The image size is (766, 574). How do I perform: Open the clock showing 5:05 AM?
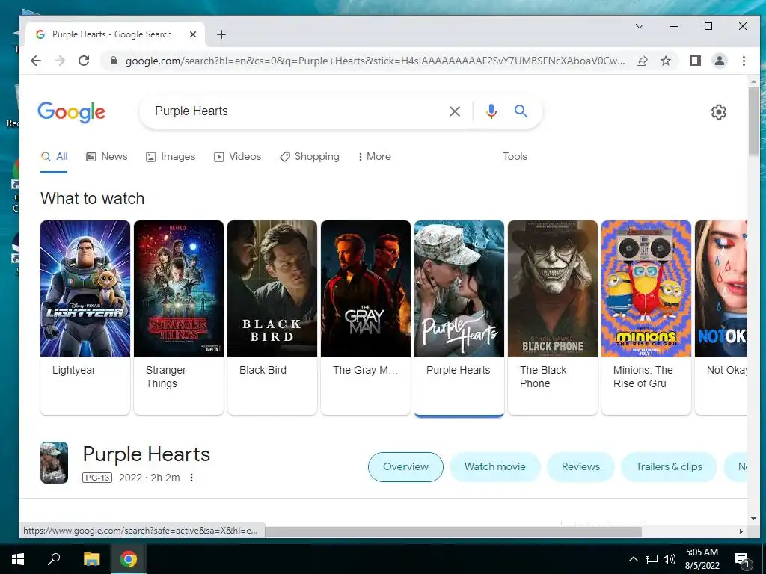click(702, 559)
